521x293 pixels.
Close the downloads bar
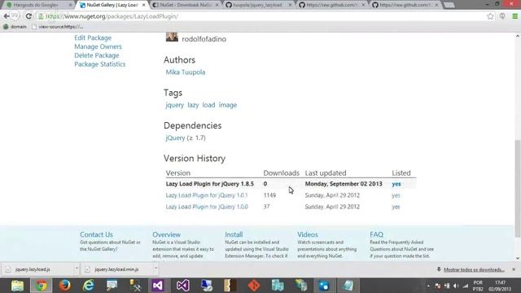click(514, 269)
